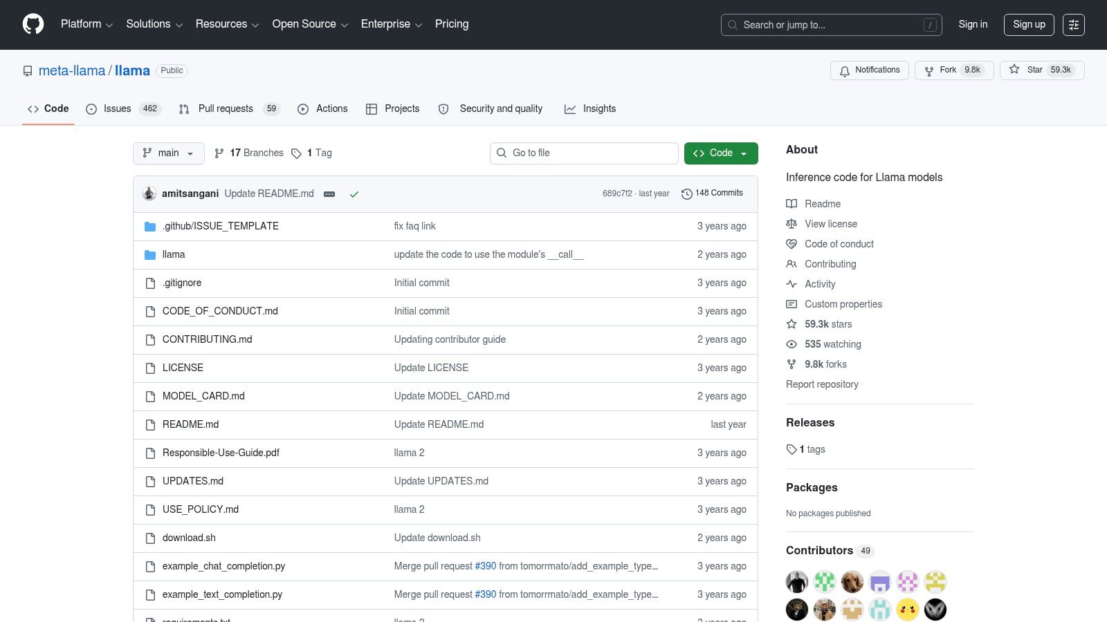
Task: Expand the Open Source menu
Action: pyautogui.click(x=310, y=24)
